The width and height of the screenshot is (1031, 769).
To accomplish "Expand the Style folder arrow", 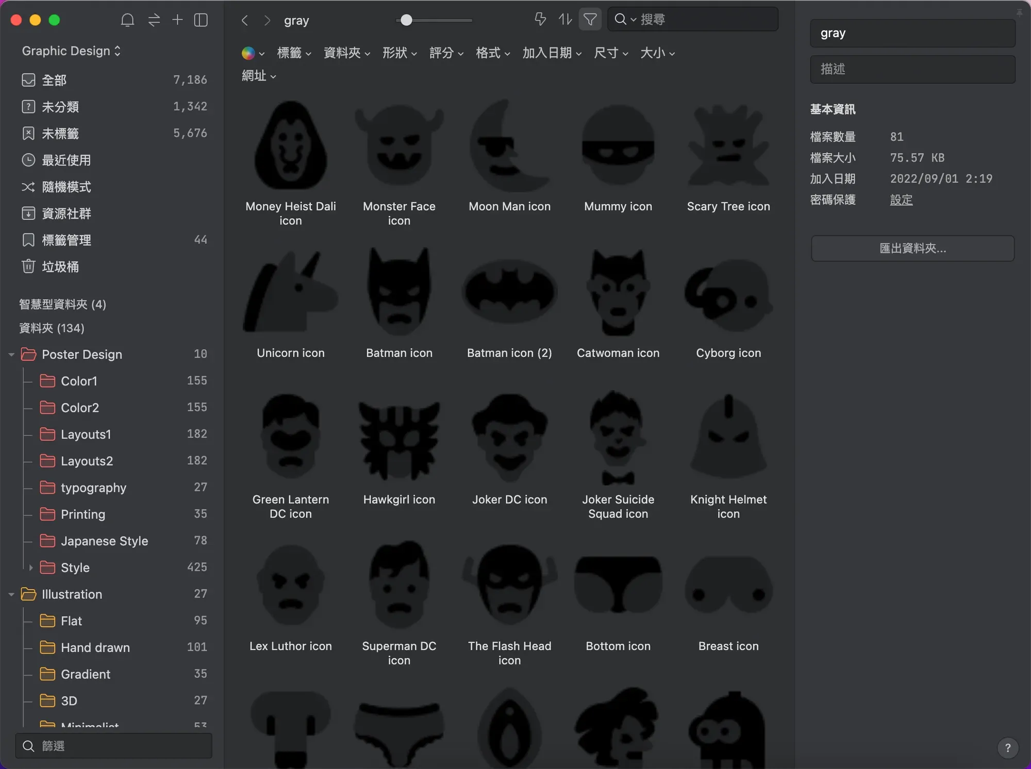I will click(x=31, y=567).
